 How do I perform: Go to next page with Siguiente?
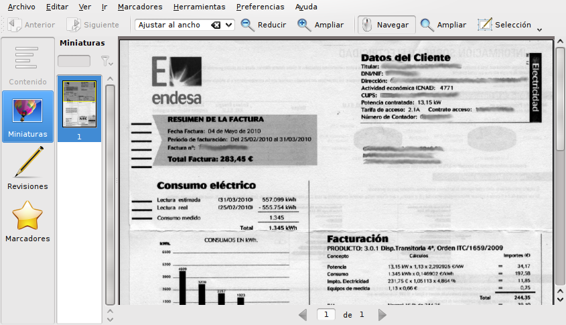pos(93,25)
